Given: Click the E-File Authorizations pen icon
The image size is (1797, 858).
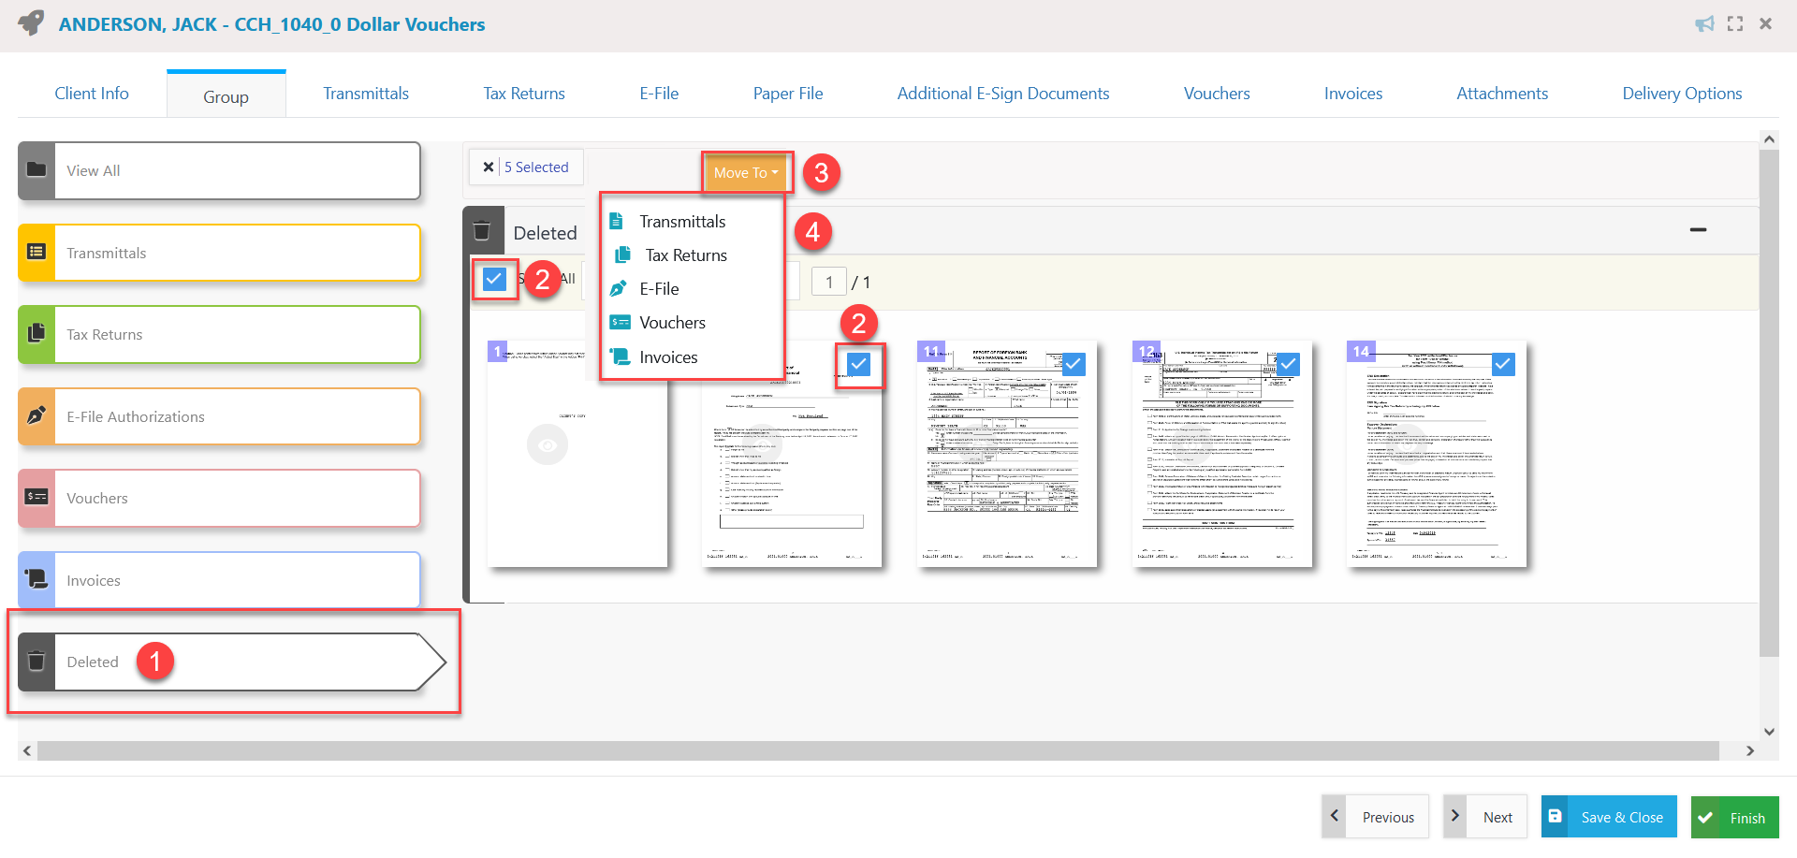Looking at the screenshot, I should coord(37,416).
